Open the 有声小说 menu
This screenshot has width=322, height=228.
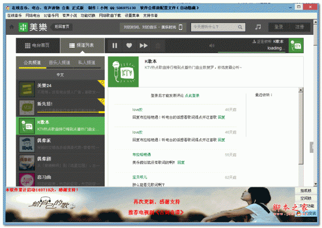click(x=69, y=16)
